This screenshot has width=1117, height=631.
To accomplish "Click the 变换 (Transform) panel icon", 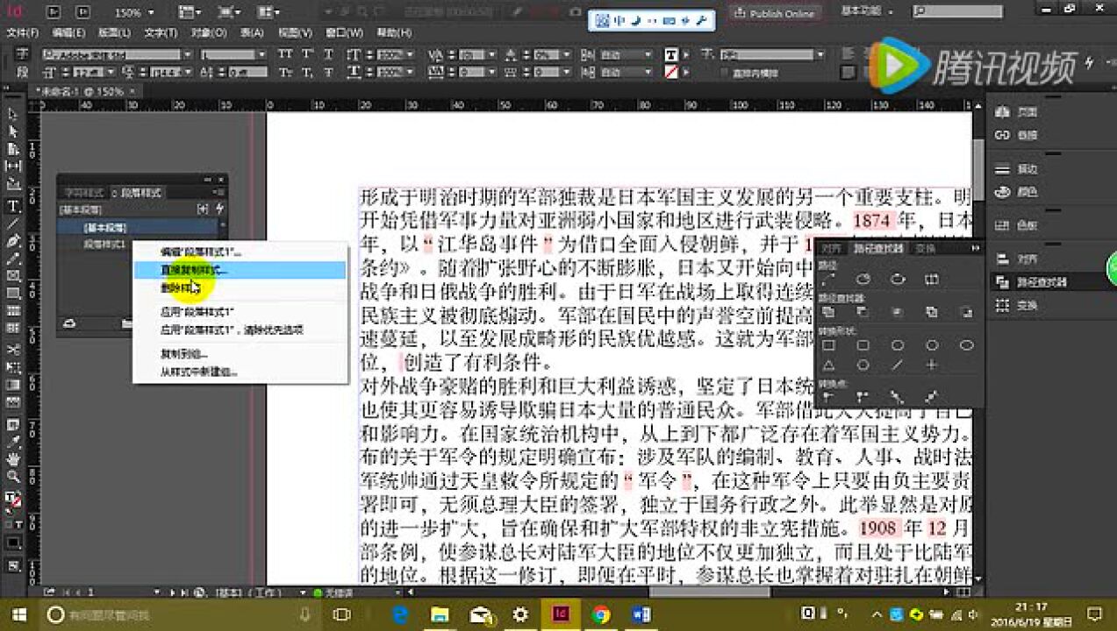I will [x=1003, y=303].
